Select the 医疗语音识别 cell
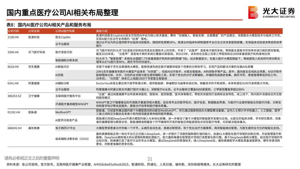 [x=64, y=52]
